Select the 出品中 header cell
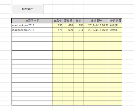Screen dimensions: 134x110 57,21
